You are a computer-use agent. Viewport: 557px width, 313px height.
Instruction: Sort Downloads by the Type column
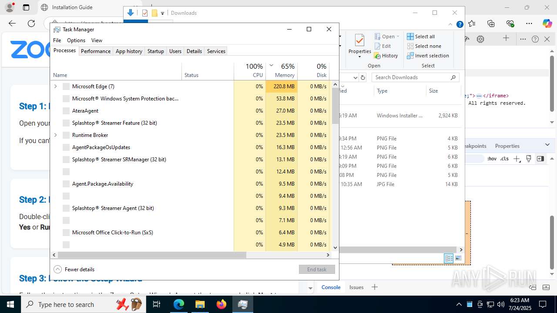(x=400, y=91)
